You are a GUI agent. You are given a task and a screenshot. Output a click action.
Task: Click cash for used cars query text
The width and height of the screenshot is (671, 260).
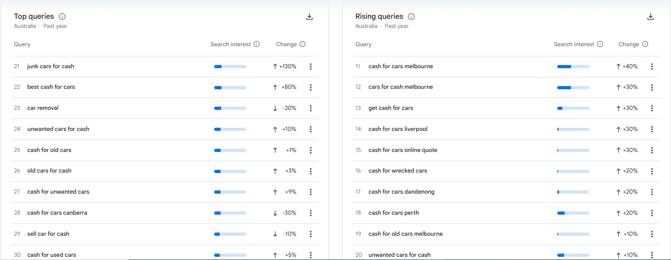(x=51, y=255)
